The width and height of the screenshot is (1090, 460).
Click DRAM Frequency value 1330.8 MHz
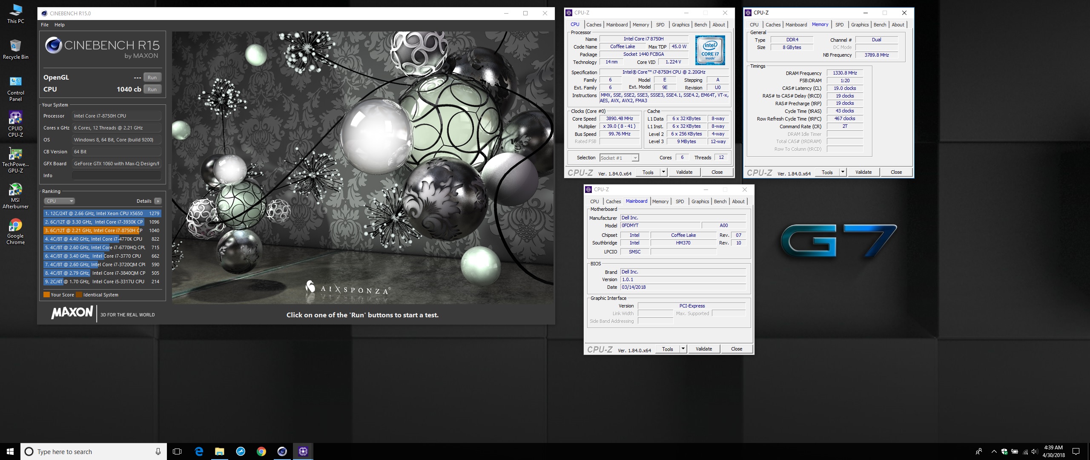tap(845, 73)
